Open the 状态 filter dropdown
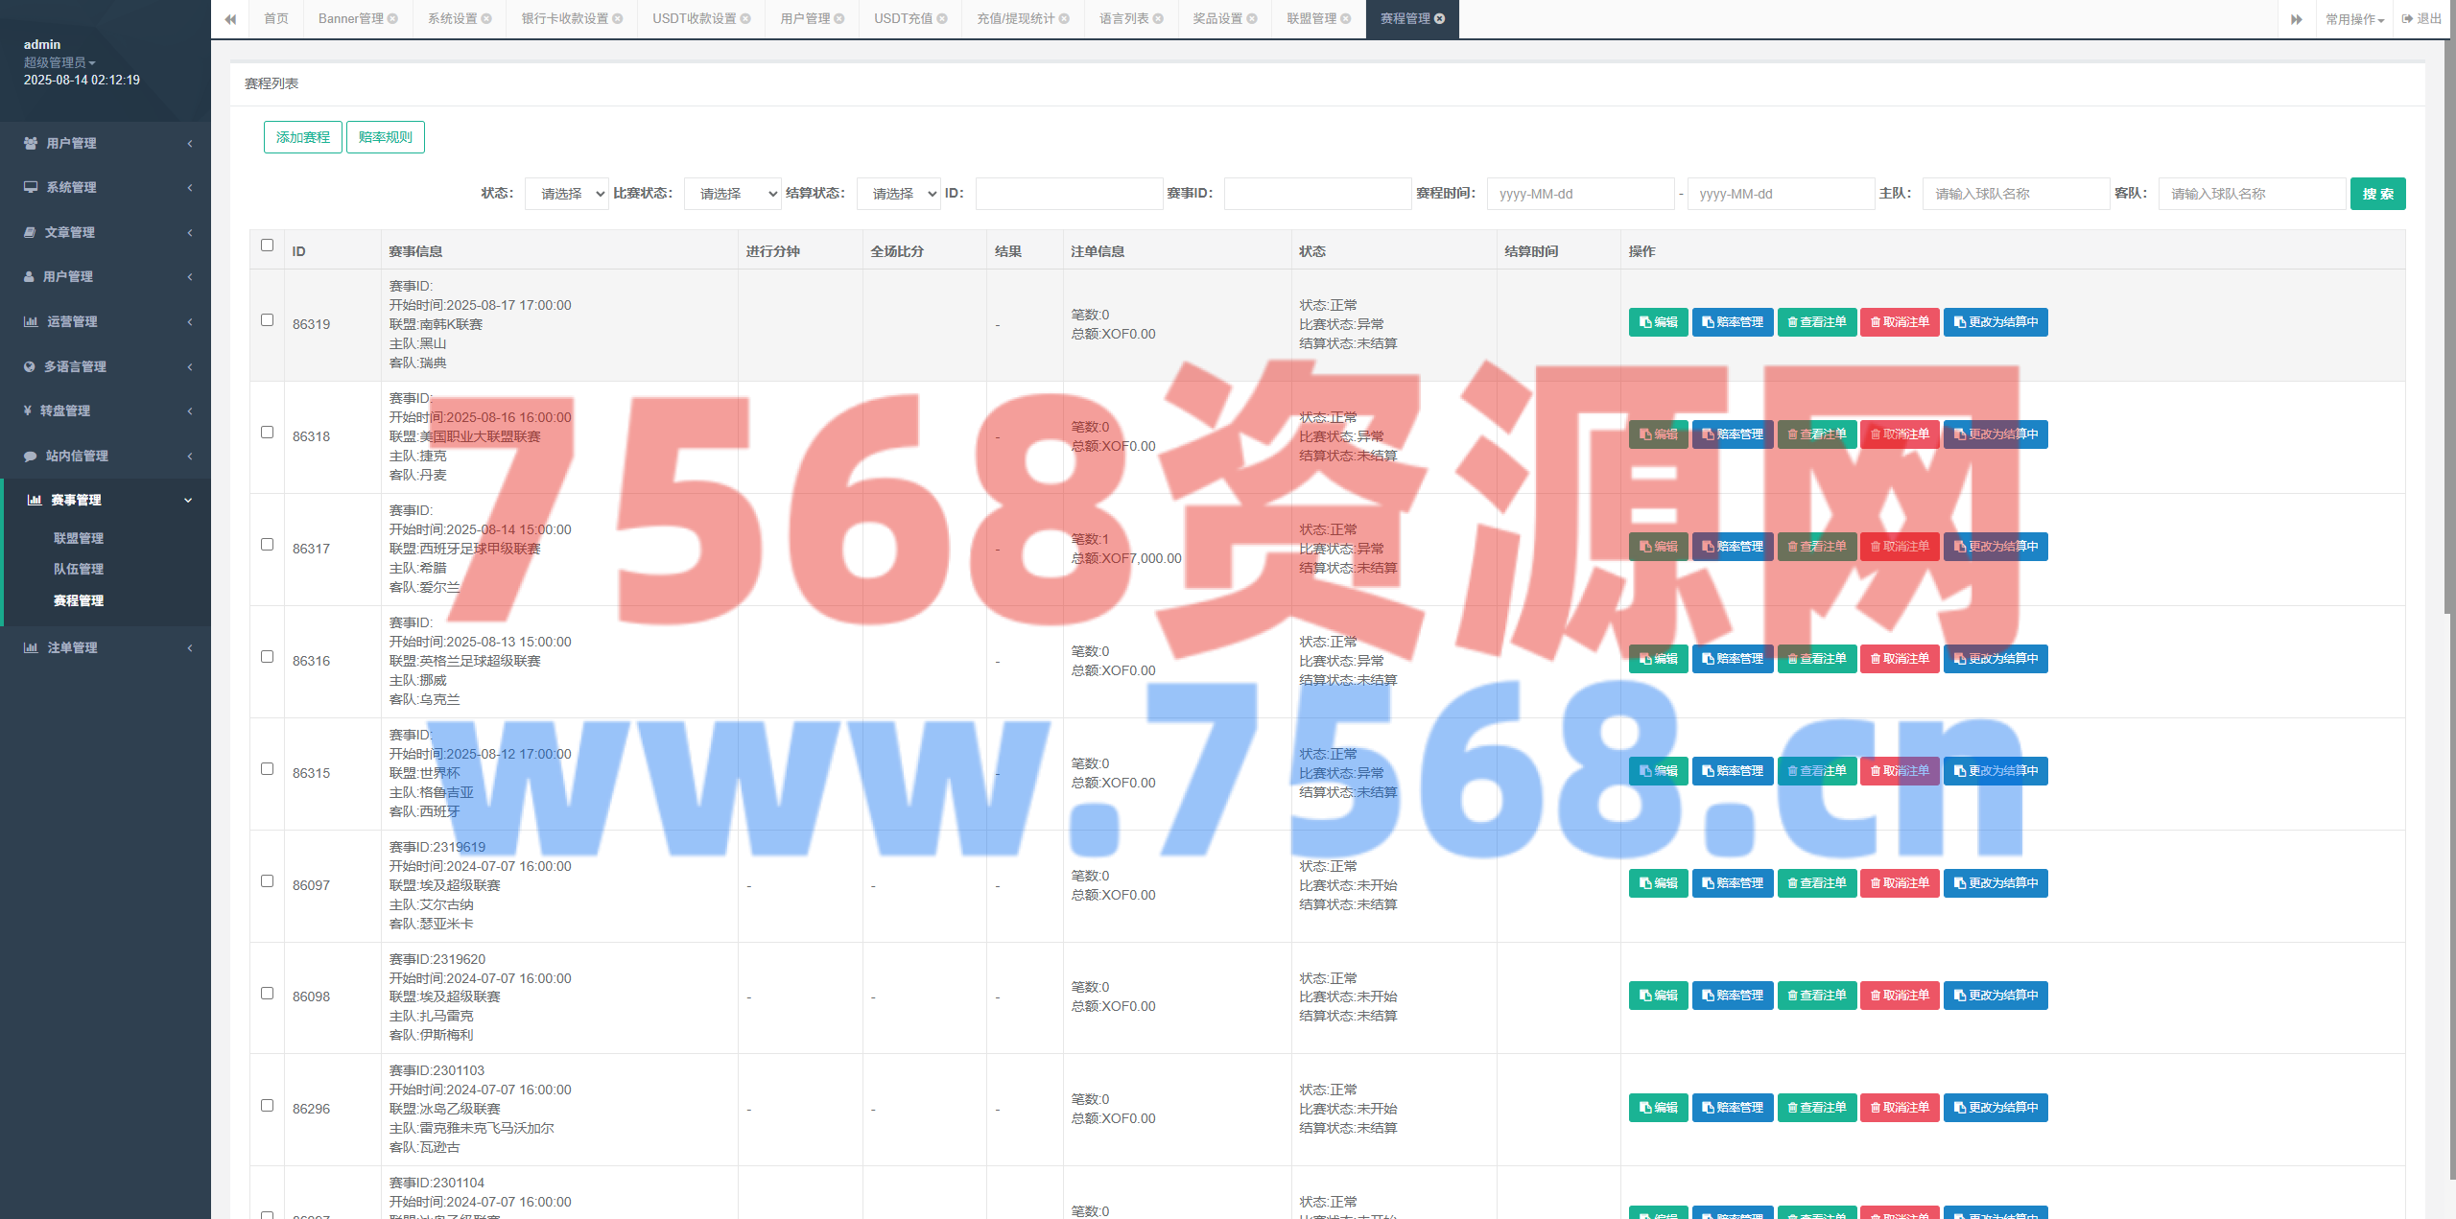 566,194
